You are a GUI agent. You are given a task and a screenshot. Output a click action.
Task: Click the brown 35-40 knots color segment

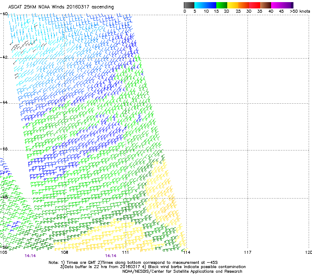coord(266,5)
